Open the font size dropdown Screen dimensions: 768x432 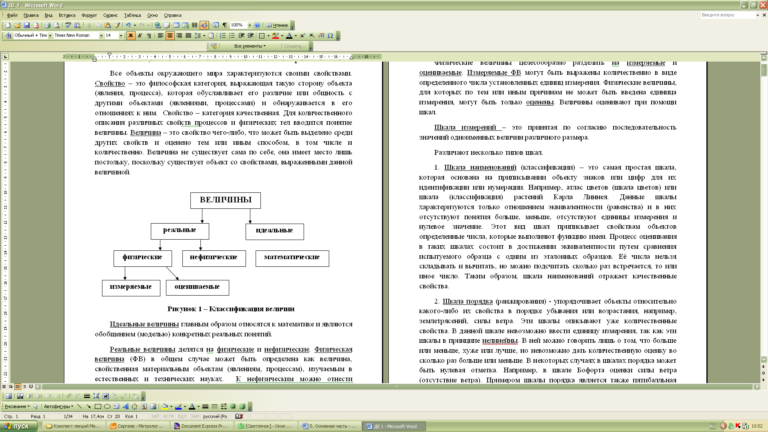click(x=121, y=36)
